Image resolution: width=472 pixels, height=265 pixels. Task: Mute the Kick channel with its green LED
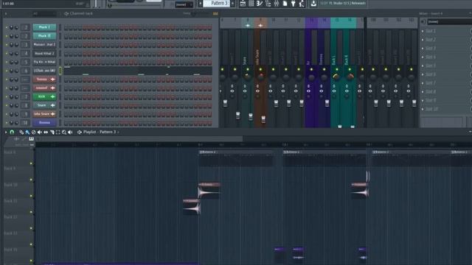(7, 96)
